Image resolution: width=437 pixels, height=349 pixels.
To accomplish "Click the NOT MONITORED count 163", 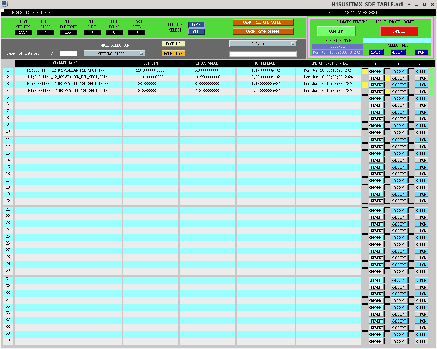I will point(68,33).
